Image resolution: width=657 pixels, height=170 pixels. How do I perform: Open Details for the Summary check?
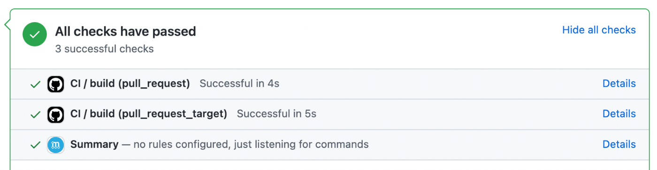(619, 144)
